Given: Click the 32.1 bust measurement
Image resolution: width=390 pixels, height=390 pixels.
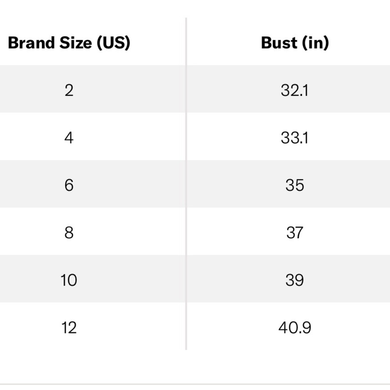Looking at the screenshot, I should tap(295, 90).
